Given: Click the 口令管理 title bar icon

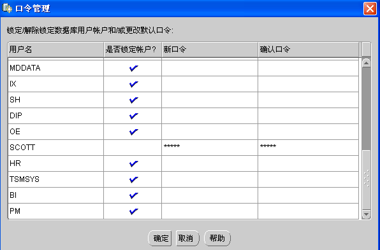Looking at the screenshot, I should (x=7, y=8).
